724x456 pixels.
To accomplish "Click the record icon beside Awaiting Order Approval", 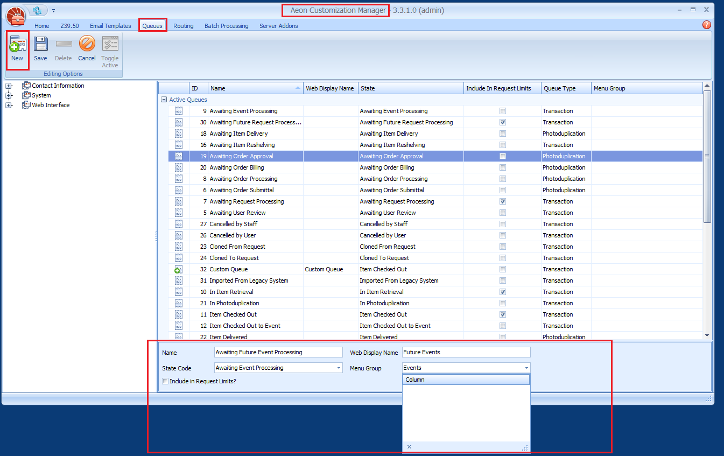I will [178, 156].
